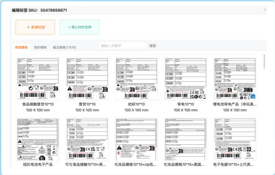Open the 最近删除(7天内) tab
275x175 pixels.
point(64,47)
